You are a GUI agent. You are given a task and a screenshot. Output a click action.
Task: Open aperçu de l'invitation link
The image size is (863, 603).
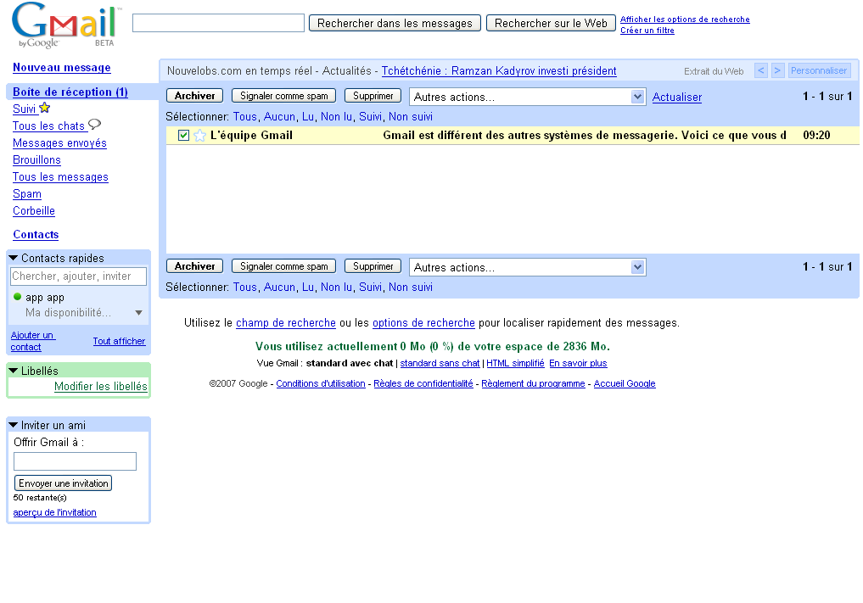[54, 512]
